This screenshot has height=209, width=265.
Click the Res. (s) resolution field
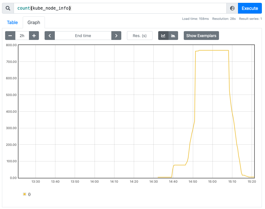[139, 36]
